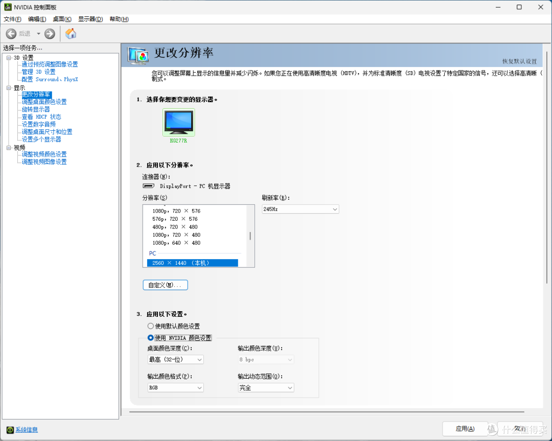Click the Change Resolution header icon

pos(137,56)
